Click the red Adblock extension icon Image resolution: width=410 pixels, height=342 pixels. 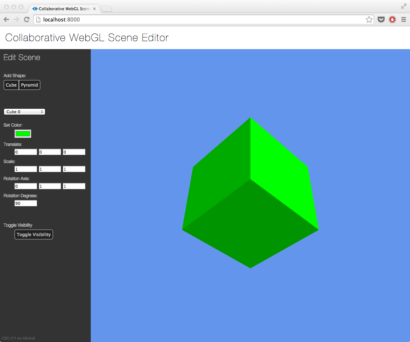(x=392, y=20)
